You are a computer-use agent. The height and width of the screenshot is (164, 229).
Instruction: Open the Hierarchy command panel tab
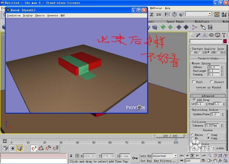pos(204,35)
